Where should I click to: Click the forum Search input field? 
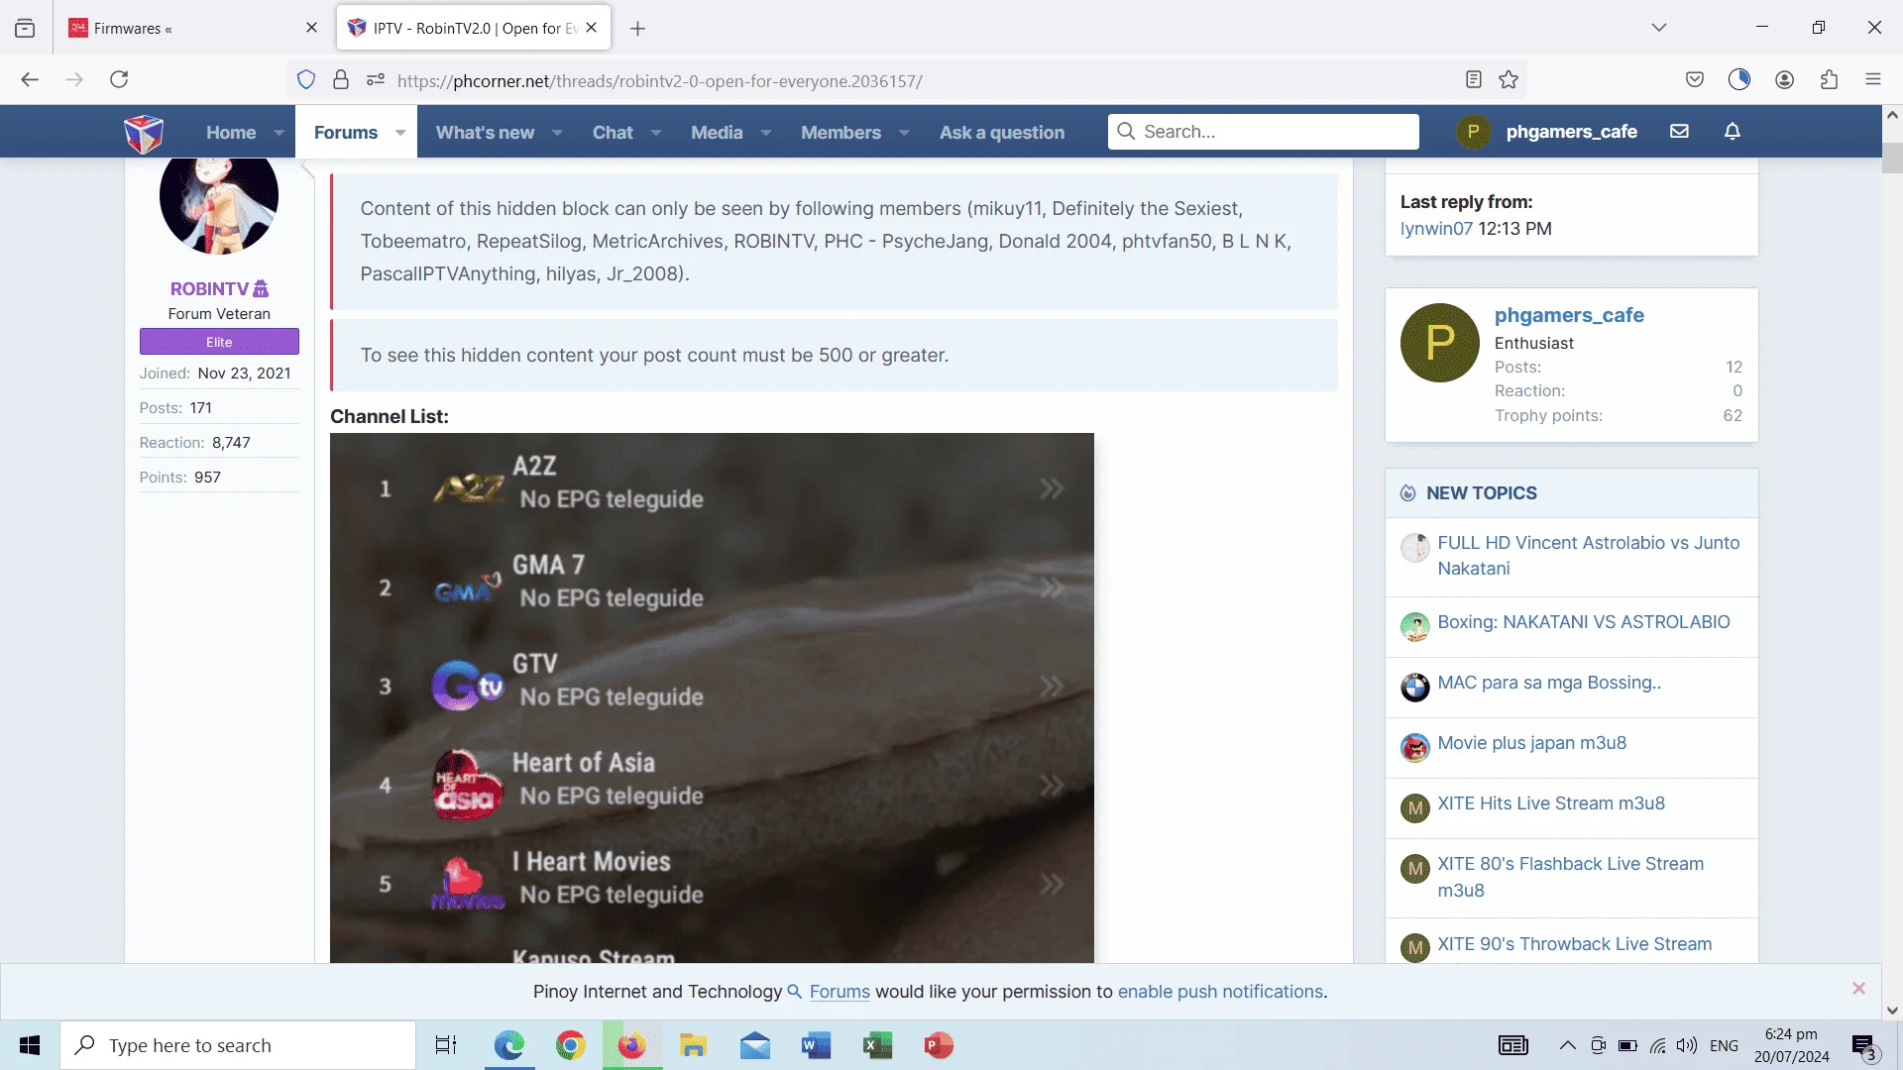click(1264, 132)
